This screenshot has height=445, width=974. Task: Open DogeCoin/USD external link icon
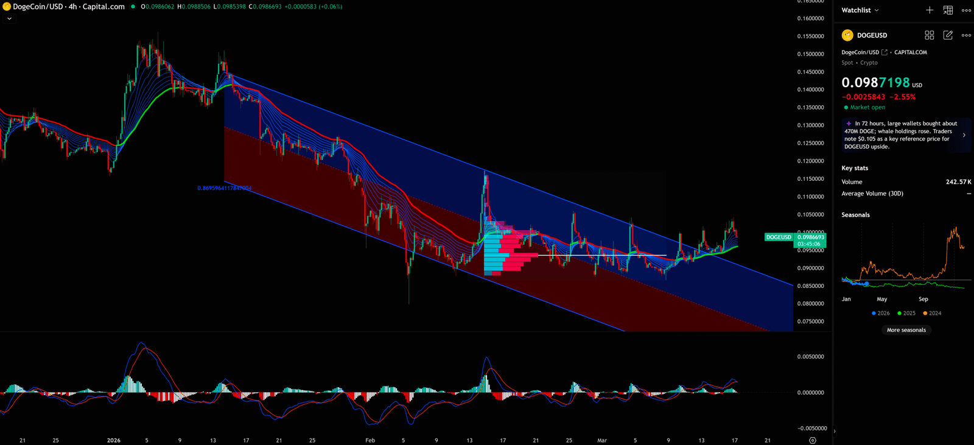tap(885, 52)
